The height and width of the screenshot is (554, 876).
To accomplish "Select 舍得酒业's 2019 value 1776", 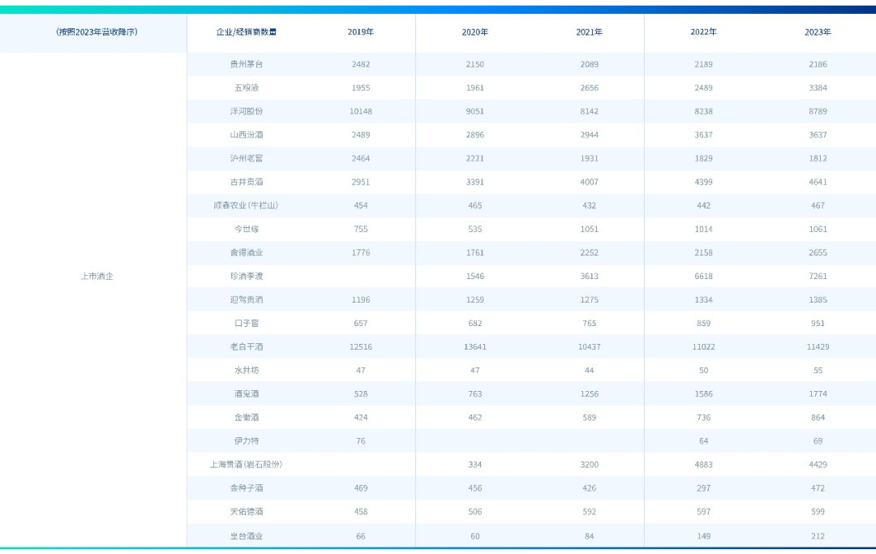I will click(361, 252).
